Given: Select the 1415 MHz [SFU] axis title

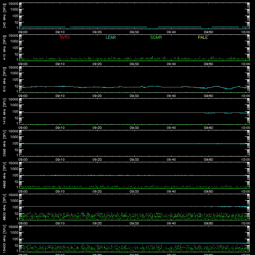Looking at the screenshot, I should point(4,112).
